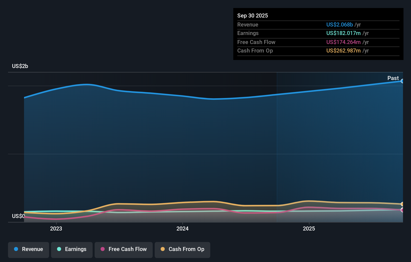Expand details for US$2.068b Revenue row
Image resolution: width=411 pixels, height=262 pixels.
click(x=339, y=24)
